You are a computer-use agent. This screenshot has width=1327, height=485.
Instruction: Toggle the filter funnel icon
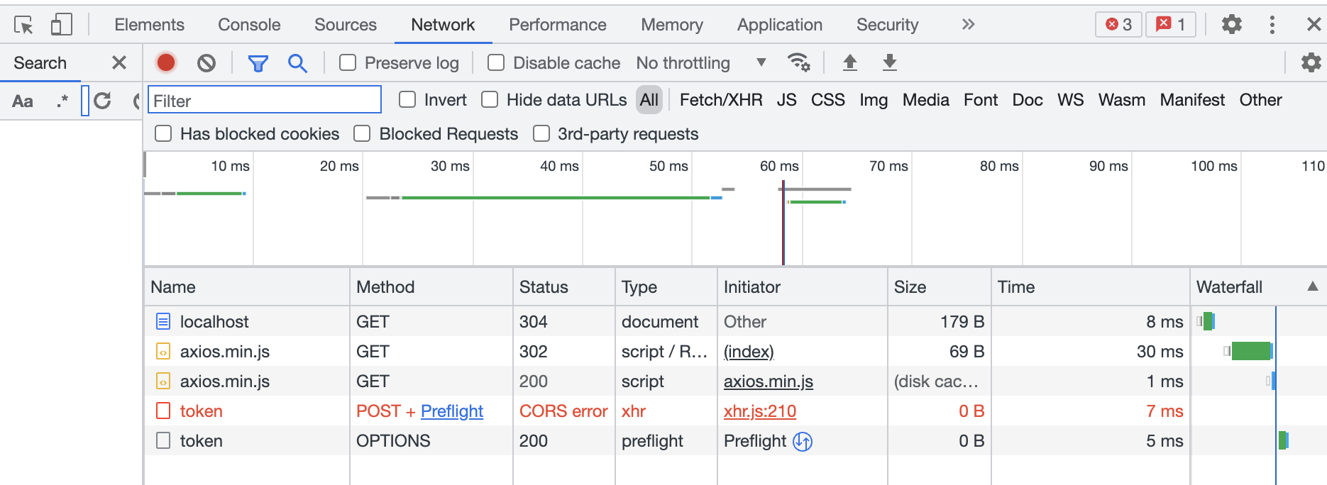point(258,64)
